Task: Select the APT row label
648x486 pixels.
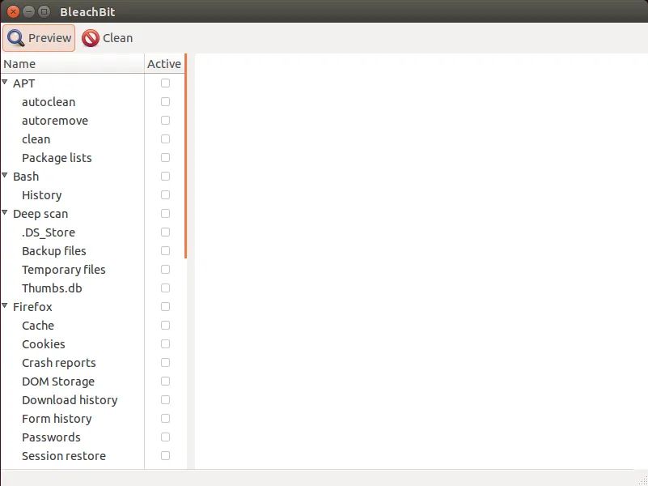Action: [x=23, y=83]
